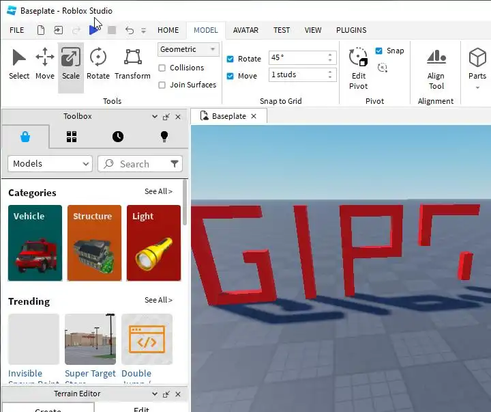Switch to the AVATAR ribbon tab
Image resolution: width=491 pixels, height=412 pixels.
[245, 30]
